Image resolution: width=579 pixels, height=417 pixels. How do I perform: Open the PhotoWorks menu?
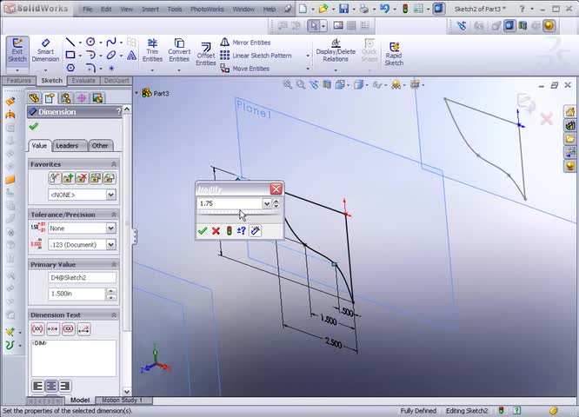(x=207, y=9)
